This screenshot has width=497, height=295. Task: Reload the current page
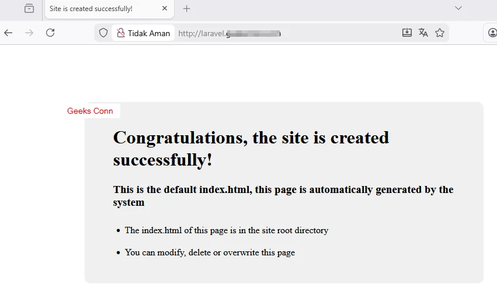(x=50, y=33)
